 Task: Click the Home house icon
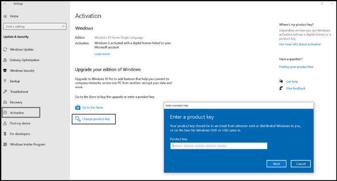pos(5,16)
